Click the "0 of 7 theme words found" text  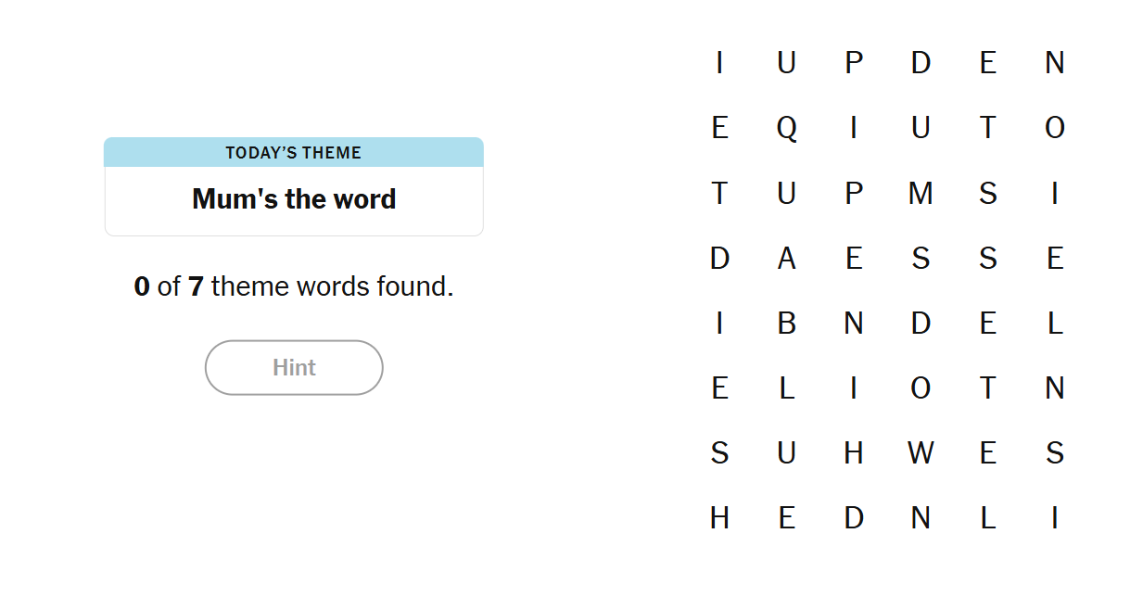(x=294, y=286)
